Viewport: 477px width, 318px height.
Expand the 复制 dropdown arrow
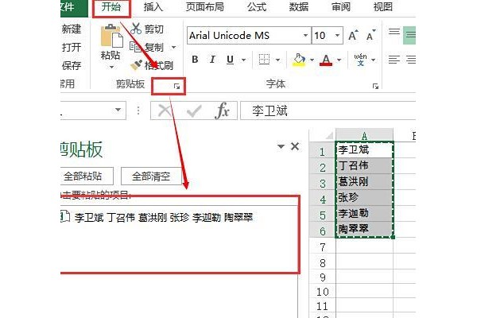pyautogui.click(x=173, y=47)
